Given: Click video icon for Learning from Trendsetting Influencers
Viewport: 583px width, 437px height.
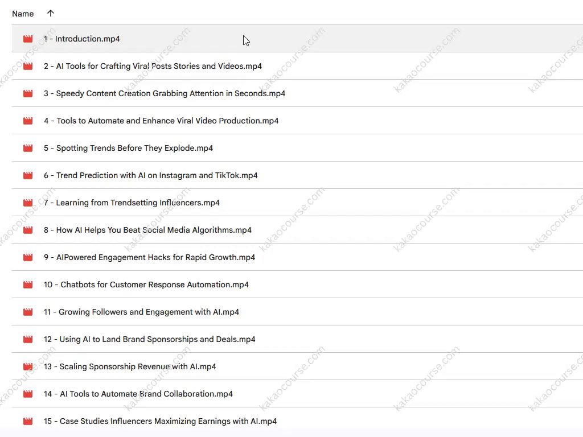Looking at the screenshot, I should [x=28, y=203].
